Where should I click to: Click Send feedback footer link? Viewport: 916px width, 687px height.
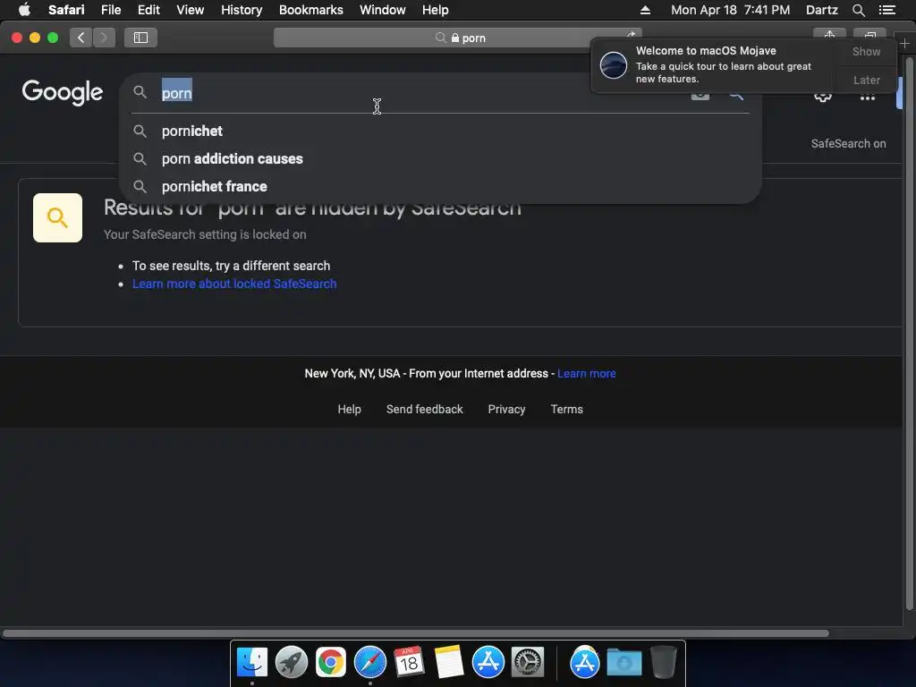(x=425, y=409)
